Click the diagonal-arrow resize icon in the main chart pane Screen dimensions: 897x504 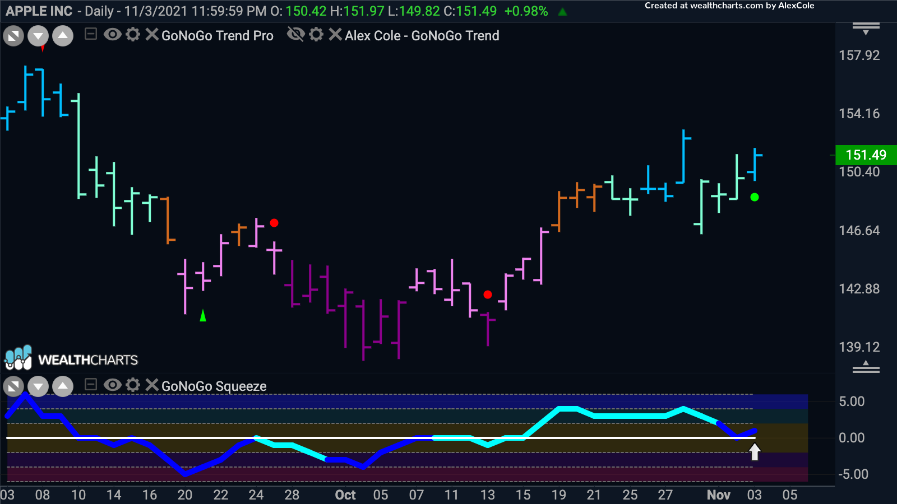coord(13,36)
